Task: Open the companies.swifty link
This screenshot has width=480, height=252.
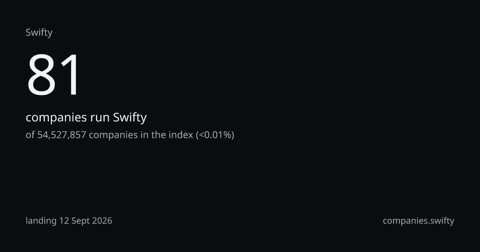Action: click(x=418, y=221)
